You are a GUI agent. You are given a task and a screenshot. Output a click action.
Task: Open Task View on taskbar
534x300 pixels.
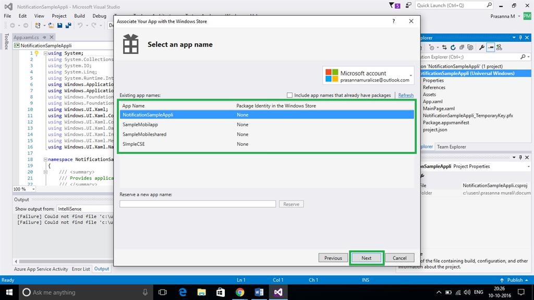(163, 292)
